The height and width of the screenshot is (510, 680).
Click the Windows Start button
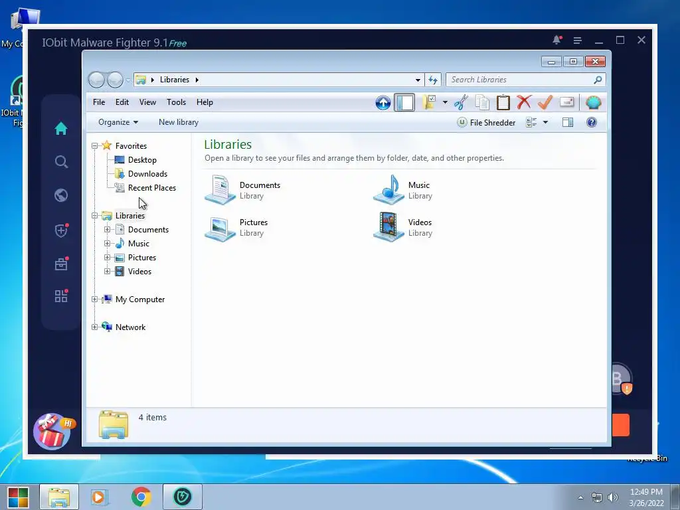(18, 497)
